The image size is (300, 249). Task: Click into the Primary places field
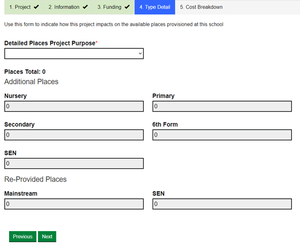[222, 106]
